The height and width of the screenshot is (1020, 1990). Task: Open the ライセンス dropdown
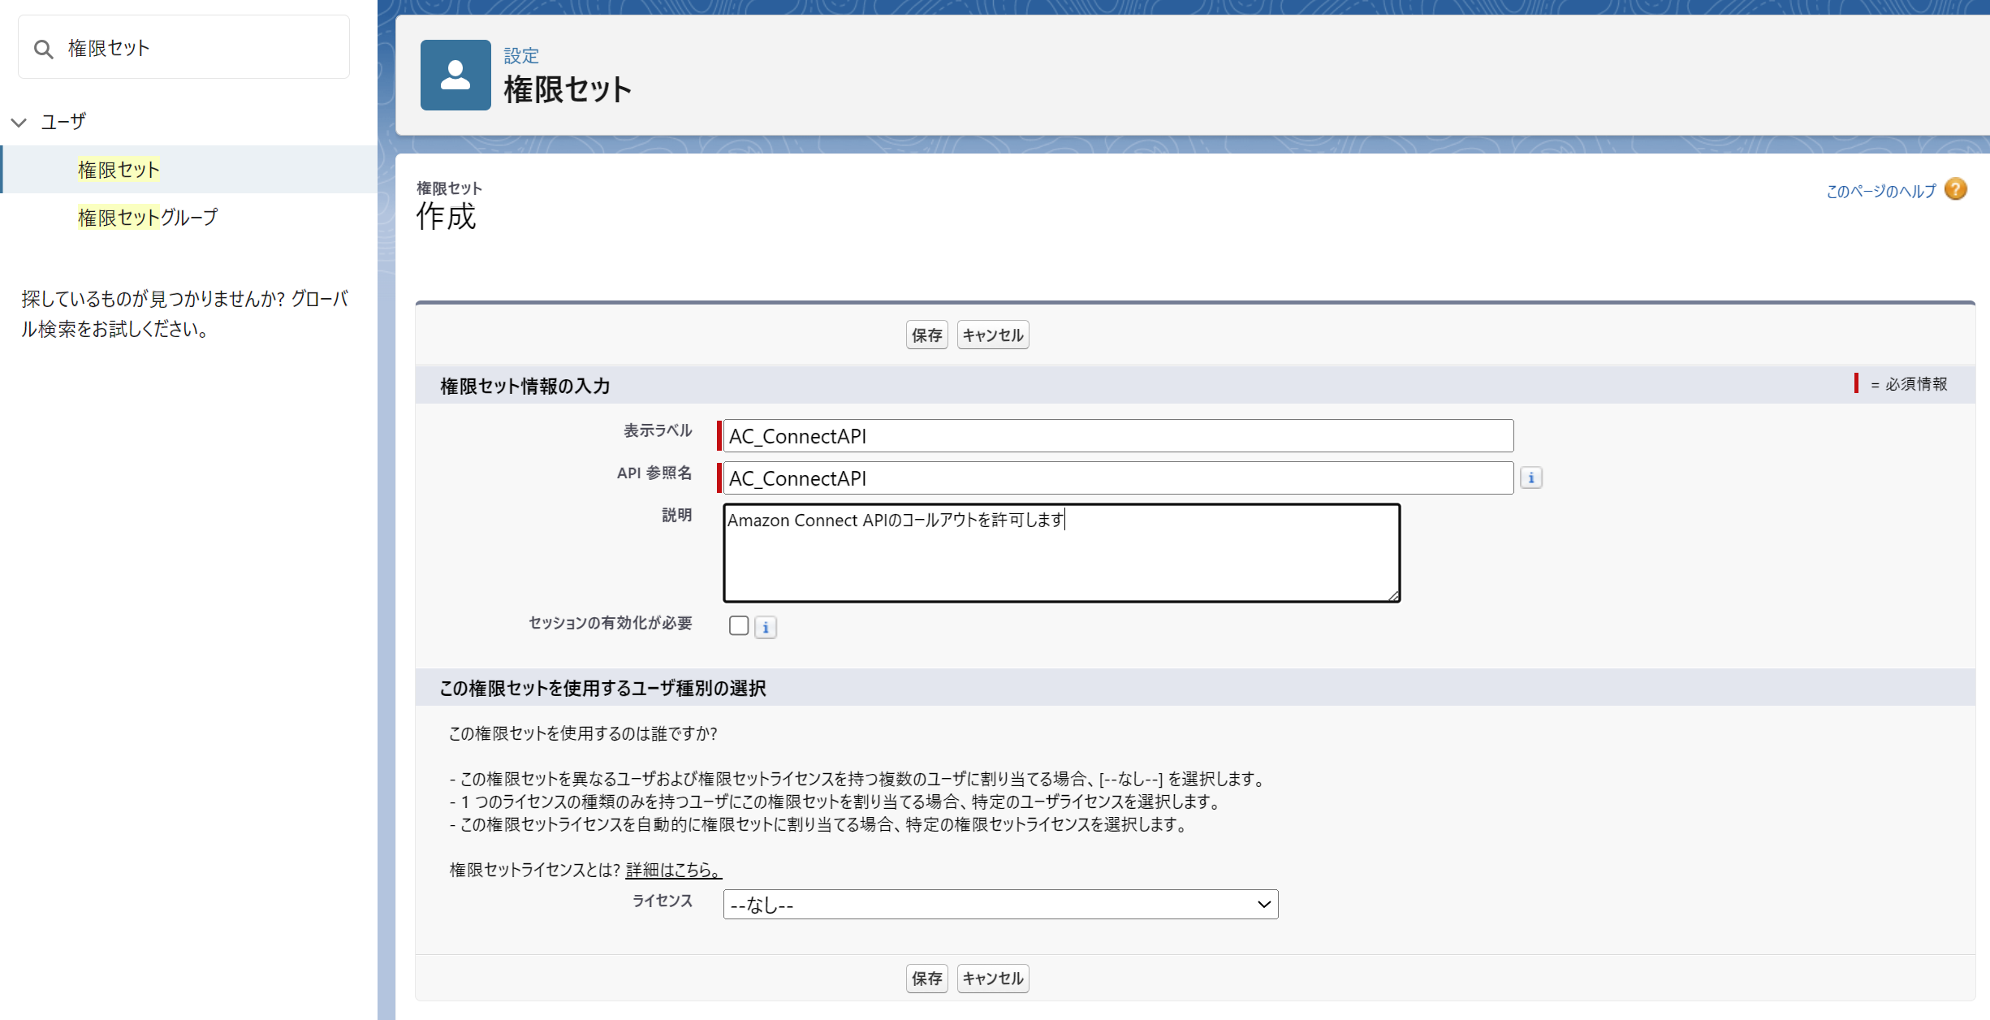(x=1000, y=905)
